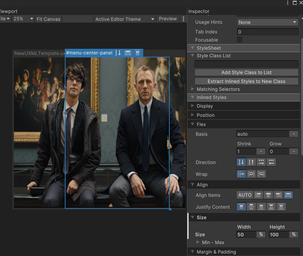Image resolution: width=303 pixels, height=256 pixels.
Task: Click the Inspector scrollbar
Action: coord(302,97)
